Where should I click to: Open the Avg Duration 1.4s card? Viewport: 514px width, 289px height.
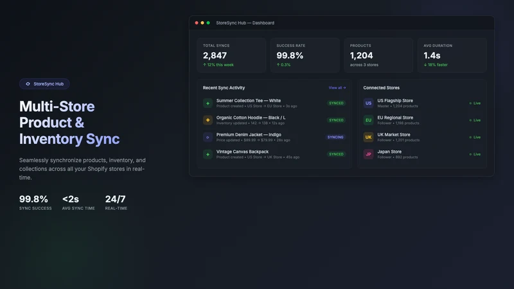(452, 55)
